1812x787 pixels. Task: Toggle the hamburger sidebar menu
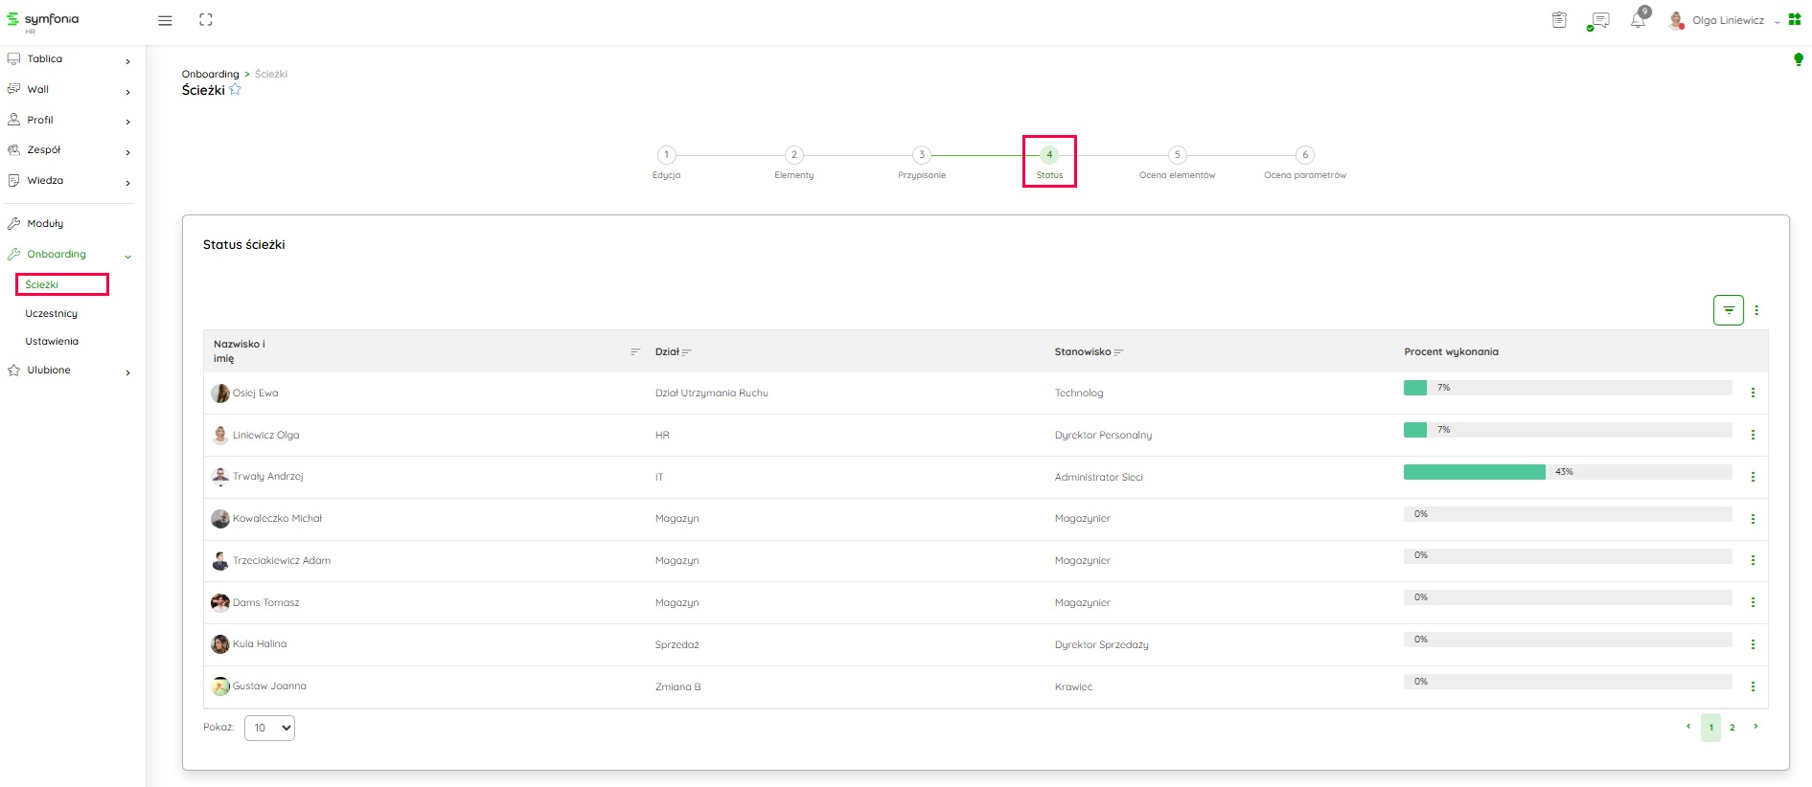(x=165, y=20)
